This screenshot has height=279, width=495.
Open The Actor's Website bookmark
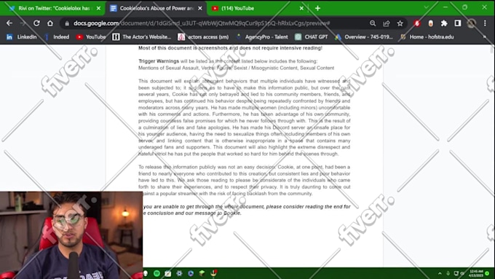(142, 37)
